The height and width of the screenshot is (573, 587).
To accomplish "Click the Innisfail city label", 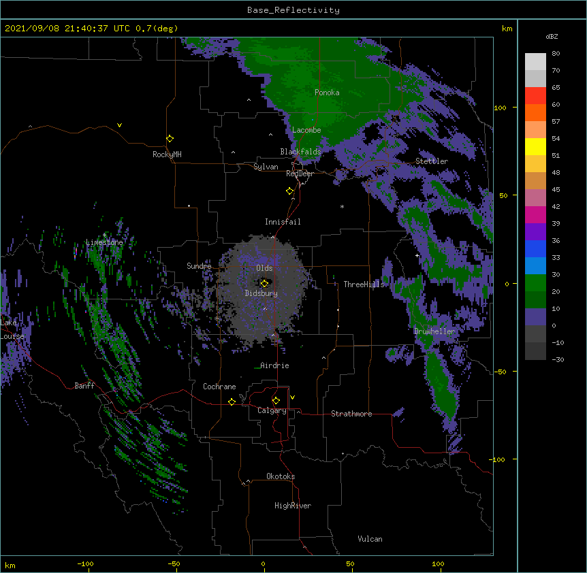I will click(x=283, y=222).
